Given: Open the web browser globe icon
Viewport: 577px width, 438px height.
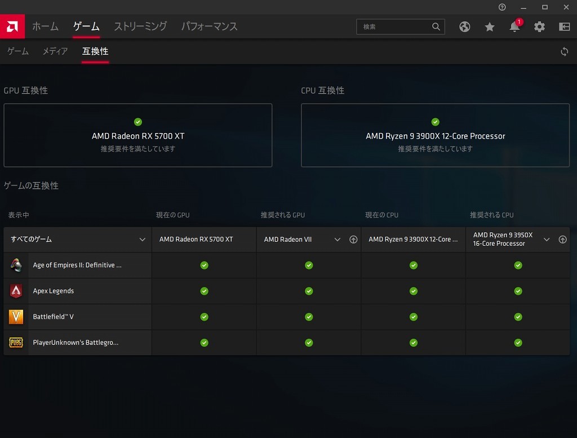Looking at the screenshot, I should (464, 26).
